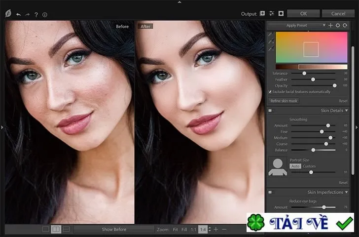Click the Fine smoothing slider handle

click(x=322, y=131)
